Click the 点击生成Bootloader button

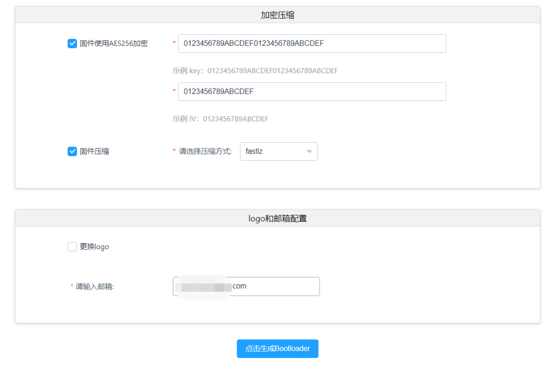coord(277,348)
